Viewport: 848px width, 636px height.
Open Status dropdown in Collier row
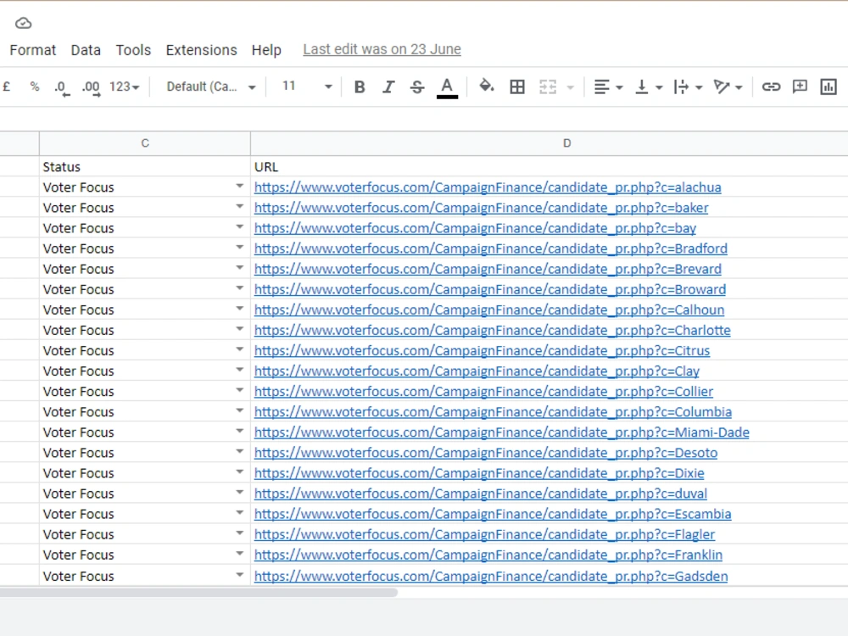pyautogui.click(x=240, y=390)
